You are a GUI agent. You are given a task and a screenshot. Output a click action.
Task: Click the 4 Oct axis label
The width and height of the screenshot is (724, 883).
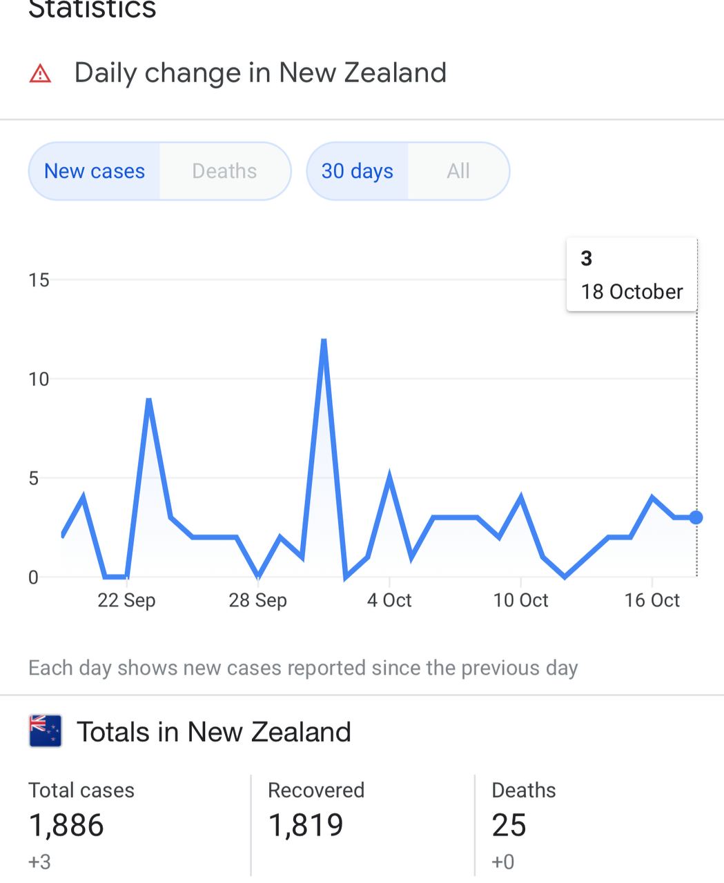[389, 600]
